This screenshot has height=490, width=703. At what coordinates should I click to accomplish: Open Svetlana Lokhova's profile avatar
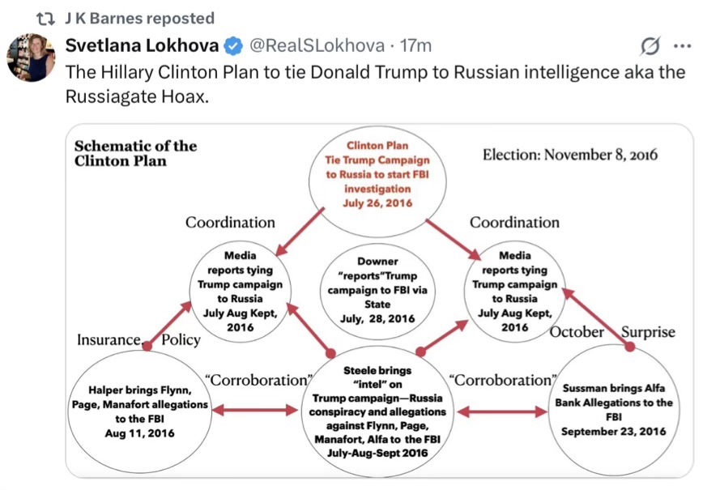(31, 58)
